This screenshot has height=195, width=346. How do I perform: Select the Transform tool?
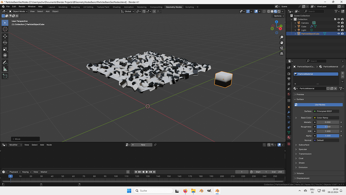pos(5,55)
